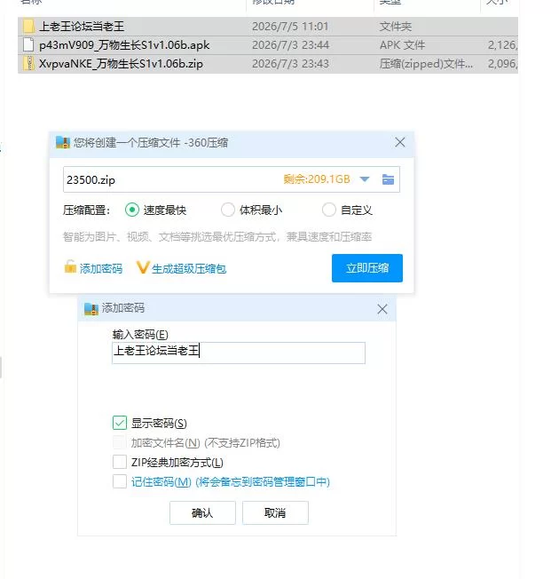
Task: Click the 360压缩 logo in the compression dialog title
Action: [x=63, y=142]
